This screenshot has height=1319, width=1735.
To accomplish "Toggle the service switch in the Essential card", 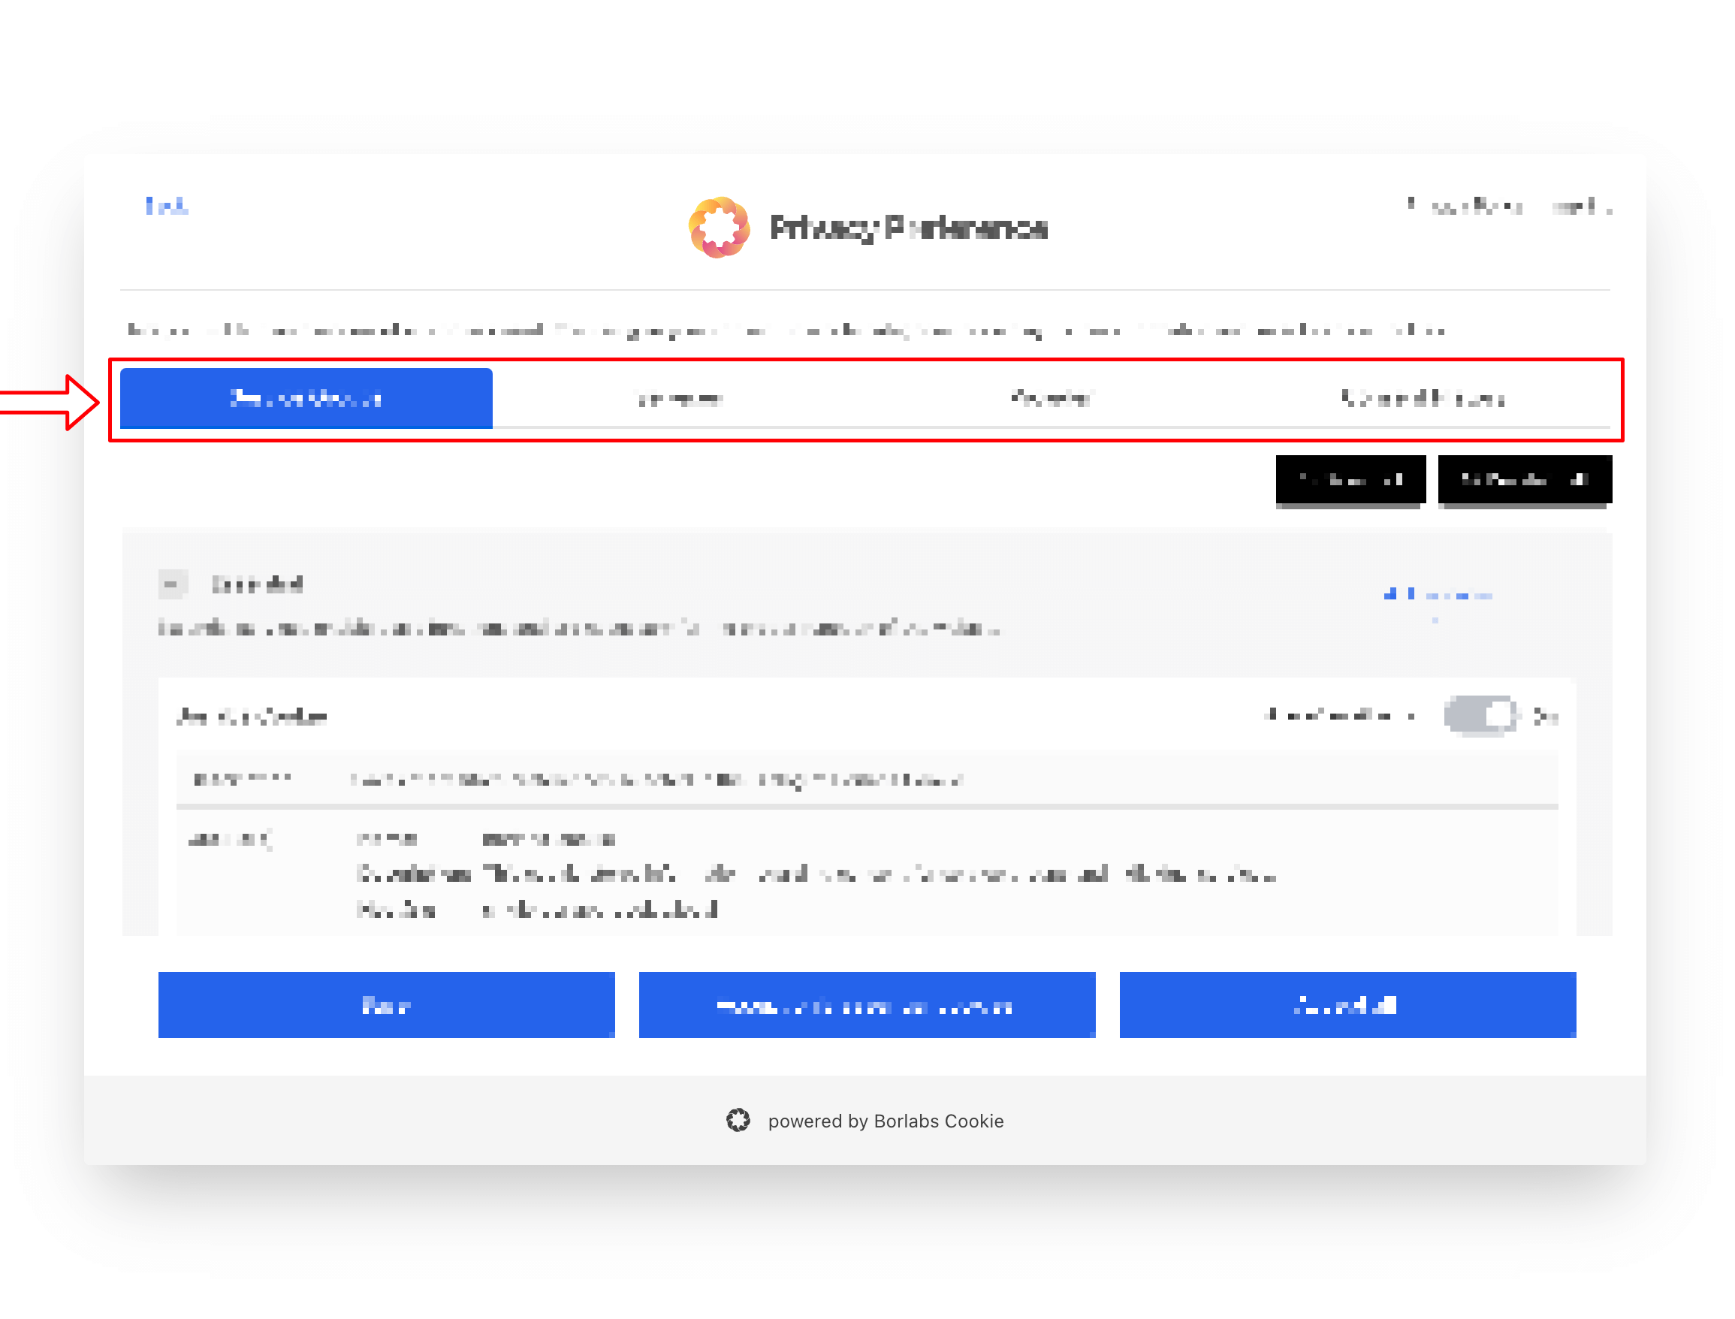I will [x=1480, y=715].
